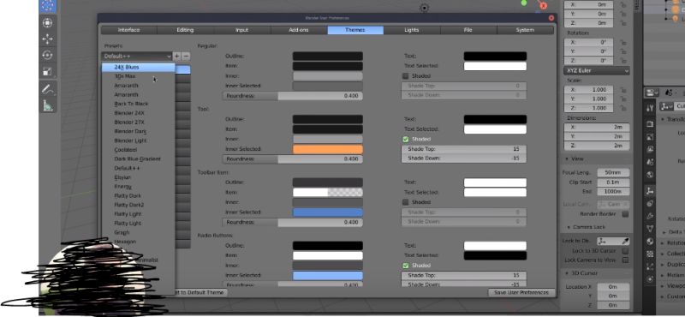Choose Blender Dark theme preset

139,132
